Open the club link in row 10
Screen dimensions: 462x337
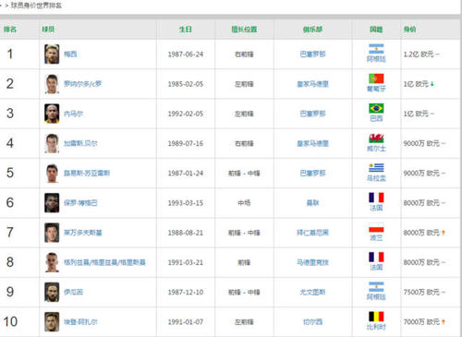312,322
